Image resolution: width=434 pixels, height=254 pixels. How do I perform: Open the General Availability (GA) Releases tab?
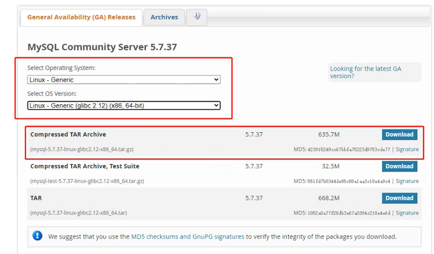pyautogui.click(x=81, y=17)
